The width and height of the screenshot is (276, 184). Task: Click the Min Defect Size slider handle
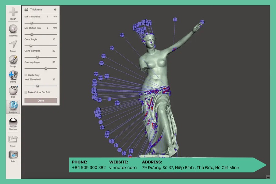click(x=32, y=35)
